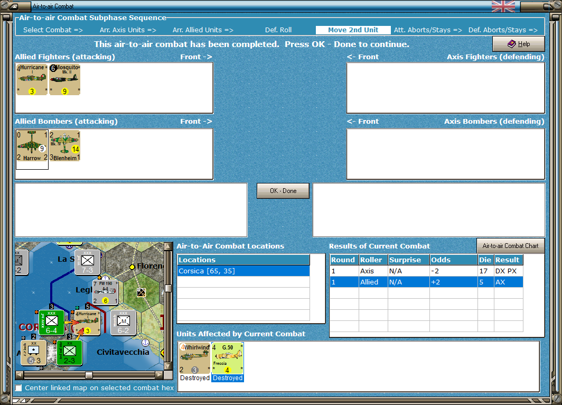Screen dimensions: 562x405
Task: Click the map vertical scrollbar thumb
Action: (x=168, y=288)
